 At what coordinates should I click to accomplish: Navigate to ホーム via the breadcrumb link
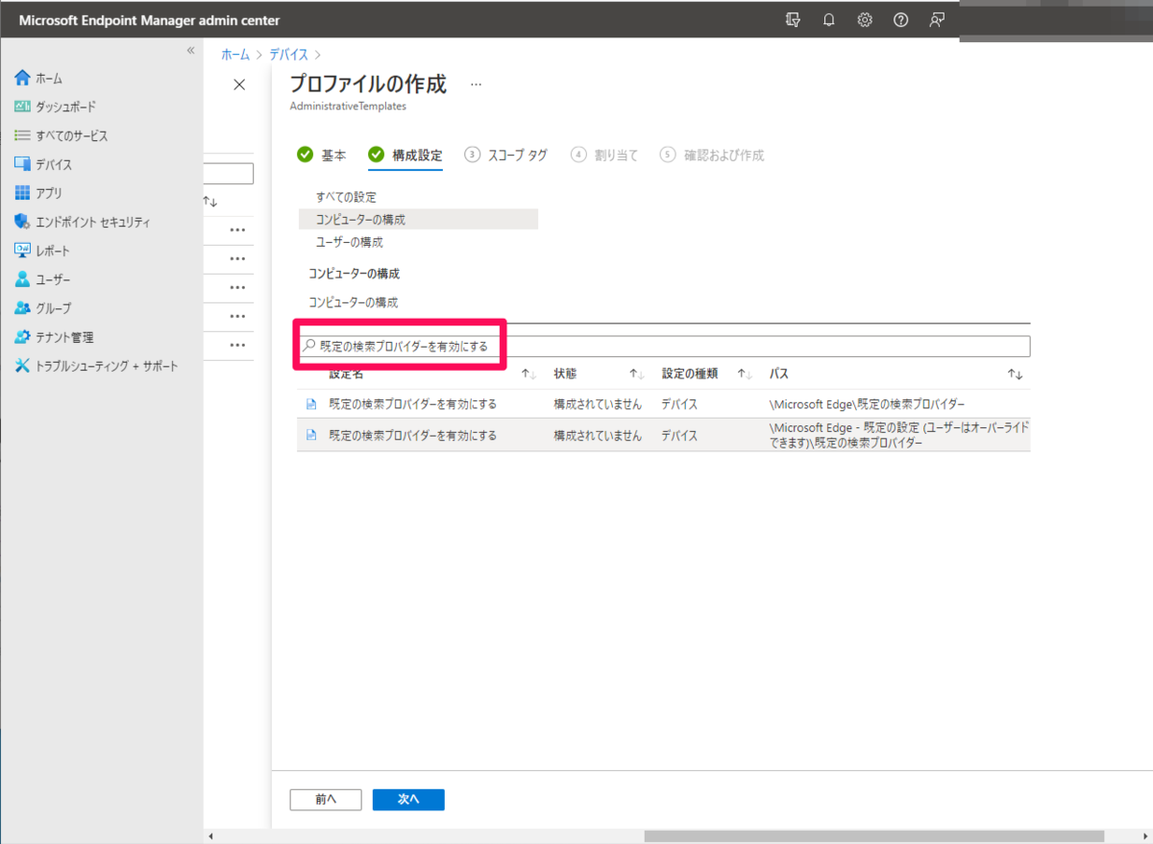(234, 55)
